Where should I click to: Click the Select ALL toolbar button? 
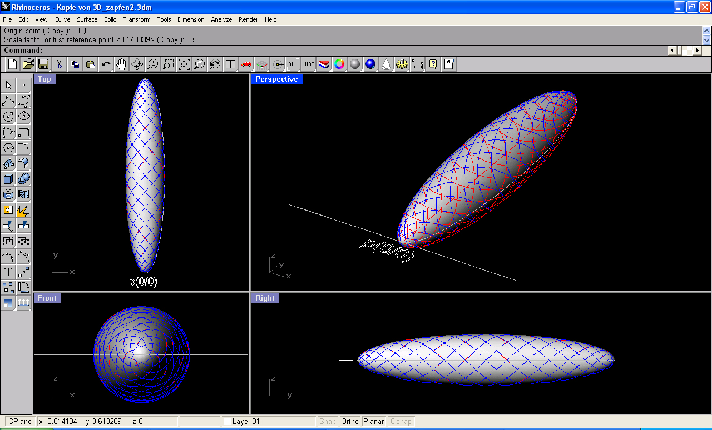pyautogui.click(x=293, y=64)
